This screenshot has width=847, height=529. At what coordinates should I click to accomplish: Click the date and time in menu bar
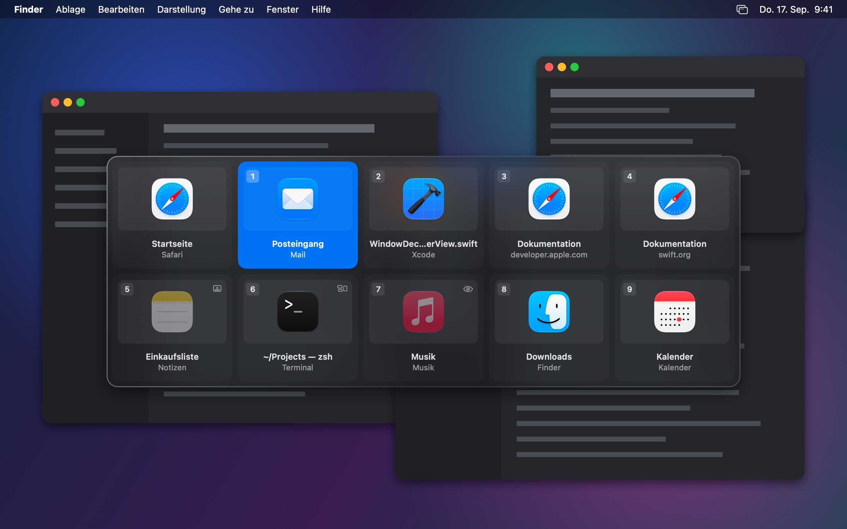pos(796,10)
